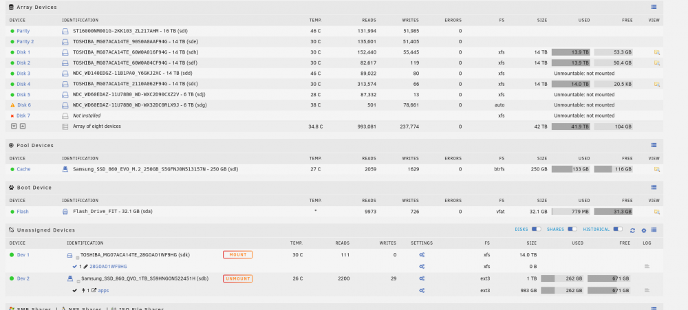Click the Disk 6 writes value 78,661

tap(410, 105)
